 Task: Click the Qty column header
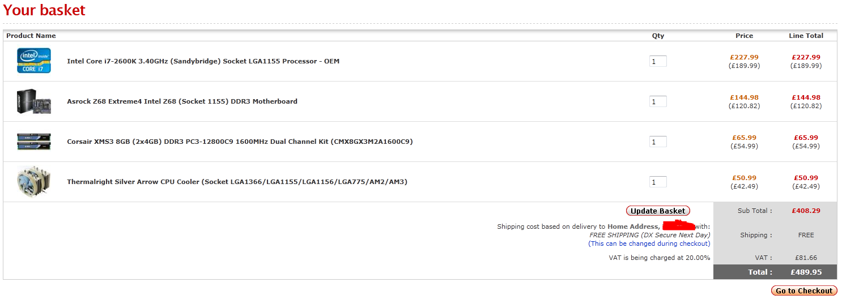pos(658,36)
